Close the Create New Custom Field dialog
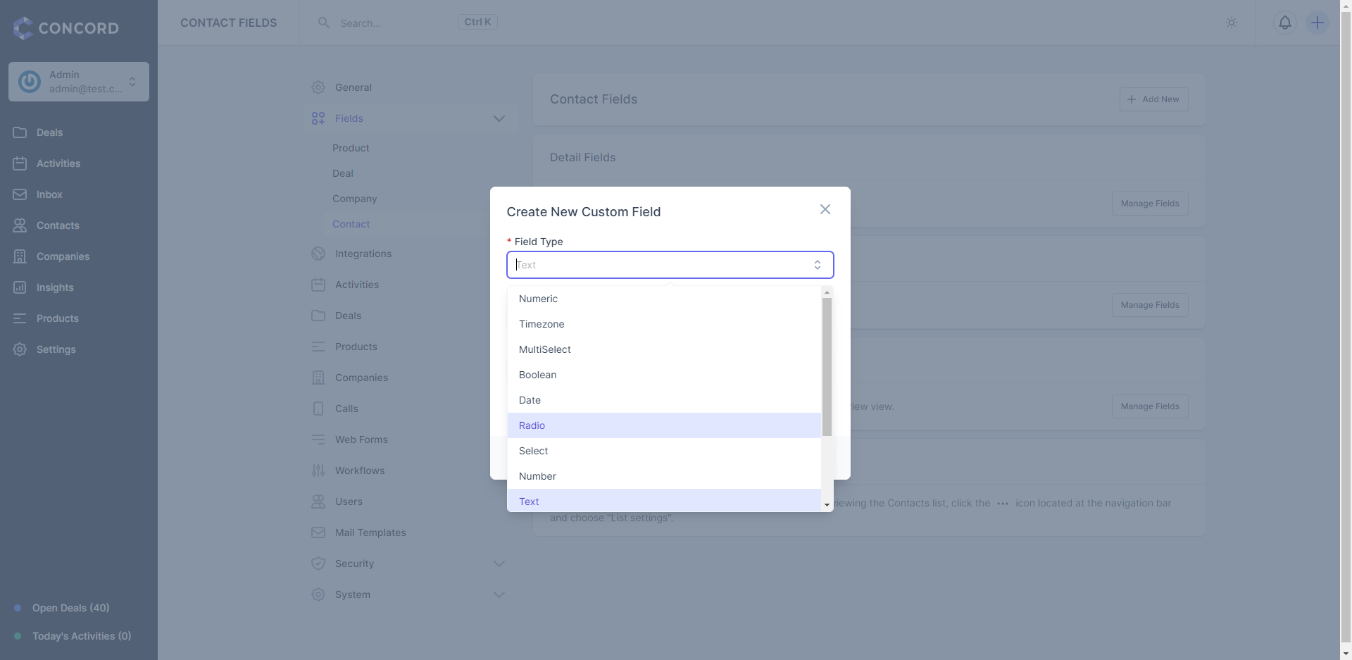Screen dimensions: 1352x660 (825, 209)
